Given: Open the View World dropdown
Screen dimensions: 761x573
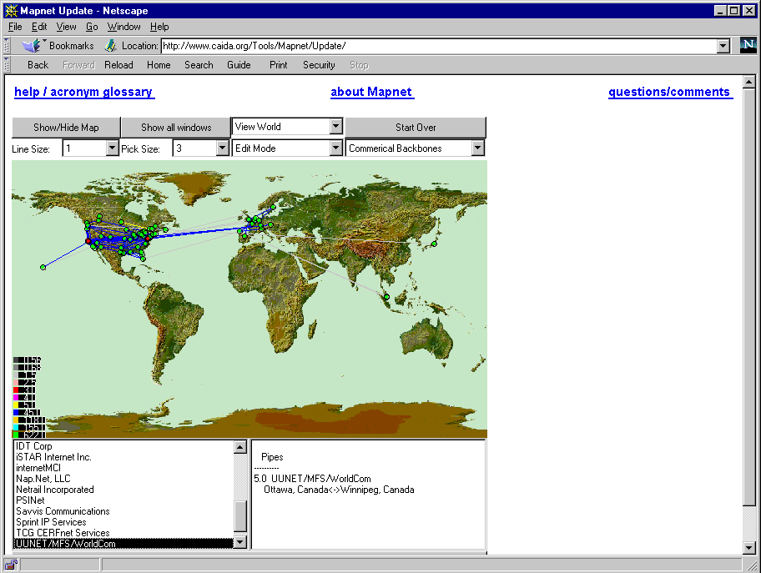Looking at the screenshot, I should coord(287,127).
